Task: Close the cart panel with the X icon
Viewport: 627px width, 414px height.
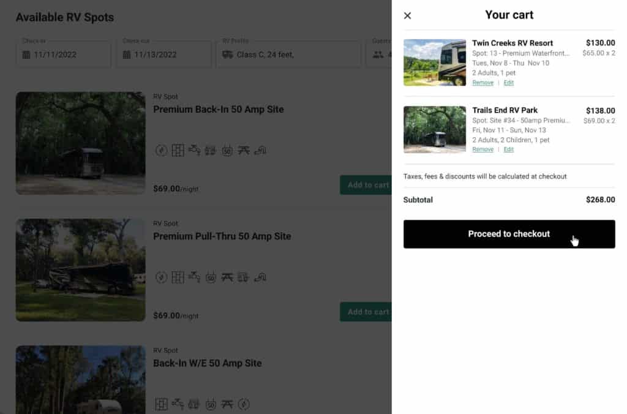Action: pos(407,15)
